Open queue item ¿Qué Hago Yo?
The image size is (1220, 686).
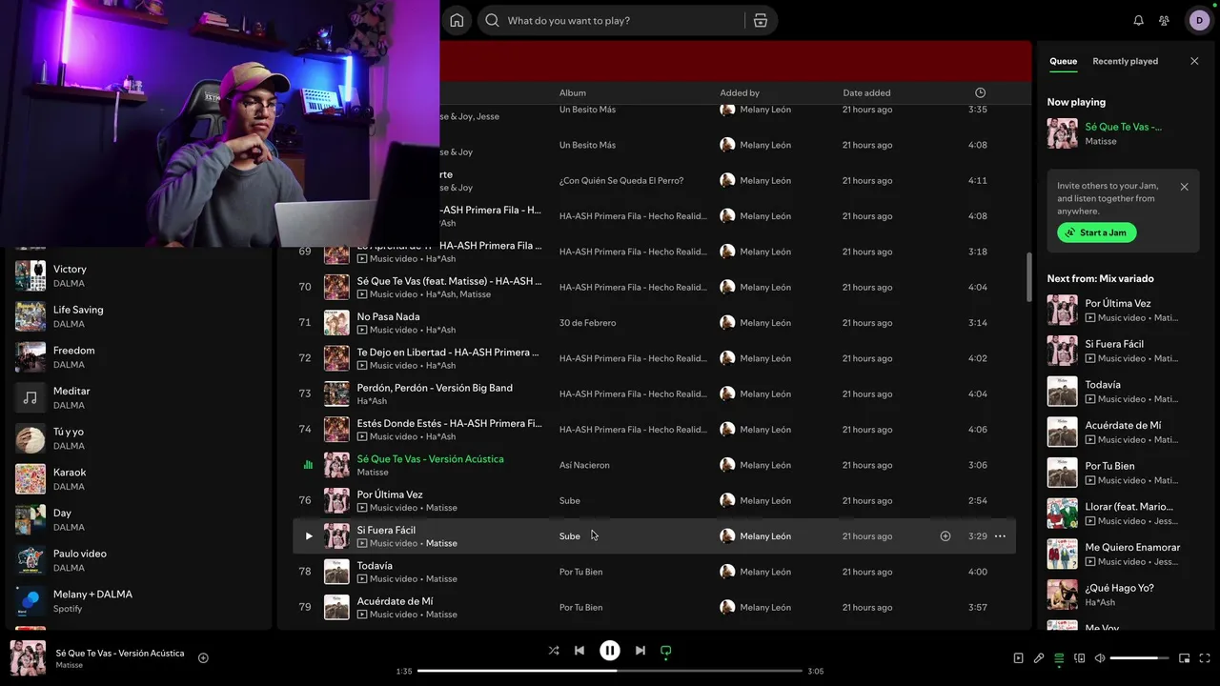click(x=1121, y=595)
